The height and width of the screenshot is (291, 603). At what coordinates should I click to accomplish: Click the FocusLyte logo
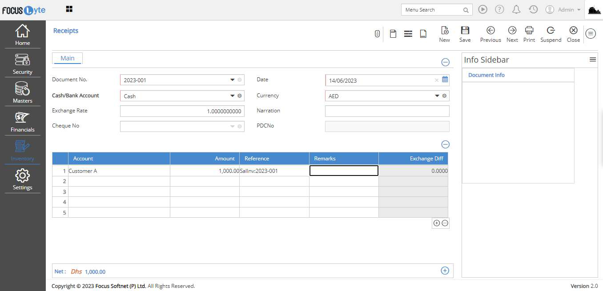click(x=24, y=10)
